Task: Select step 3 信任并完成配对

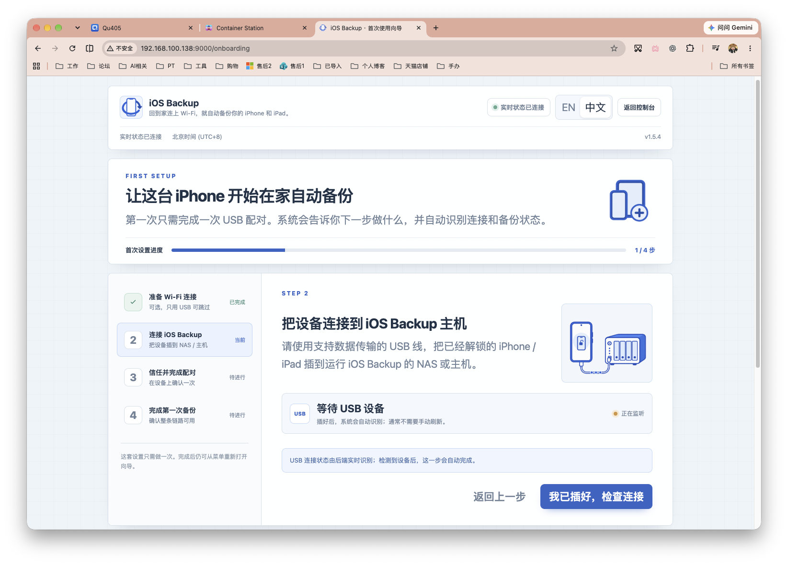Action: click(x=184, y=377)
